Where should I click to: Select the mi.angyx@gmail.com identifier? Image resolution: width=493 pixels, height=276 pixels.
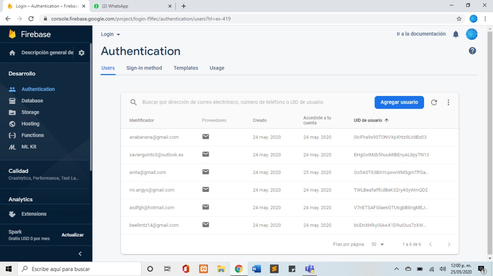[x=152, y=190]
